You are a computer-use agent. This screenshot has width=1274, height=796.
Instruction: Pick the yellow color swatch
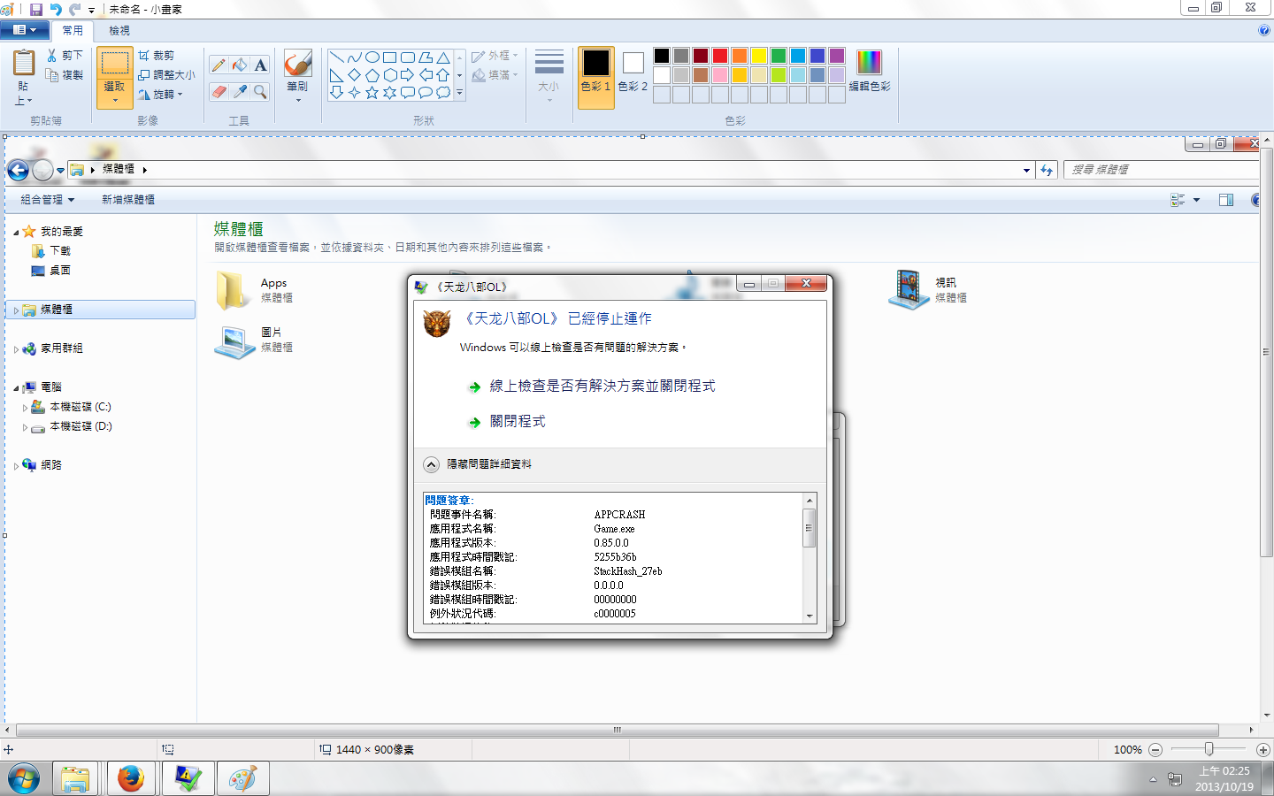point(759,56)
